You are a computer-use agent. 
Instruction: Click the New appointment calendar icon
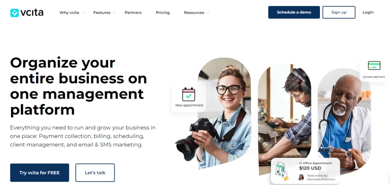189,94
